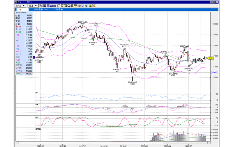Select the eraser tool in toolbar
Viewport: 233px width, 147px height.
tap(86, 6)
